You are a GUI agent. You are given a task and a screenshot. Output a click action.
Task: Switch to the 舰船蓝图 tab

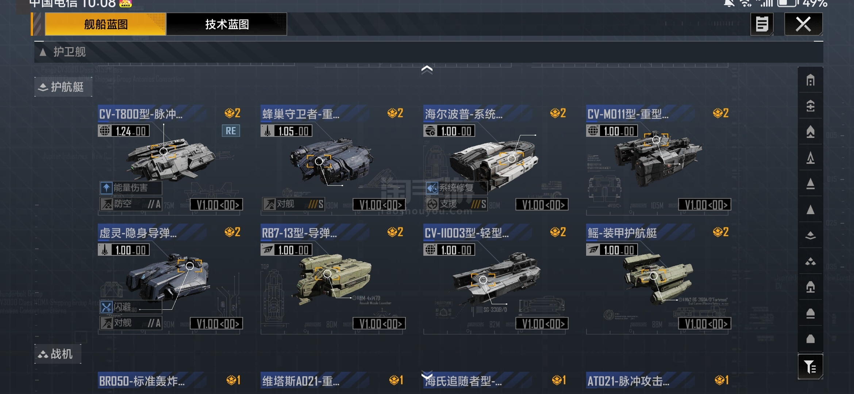[105, 24]
